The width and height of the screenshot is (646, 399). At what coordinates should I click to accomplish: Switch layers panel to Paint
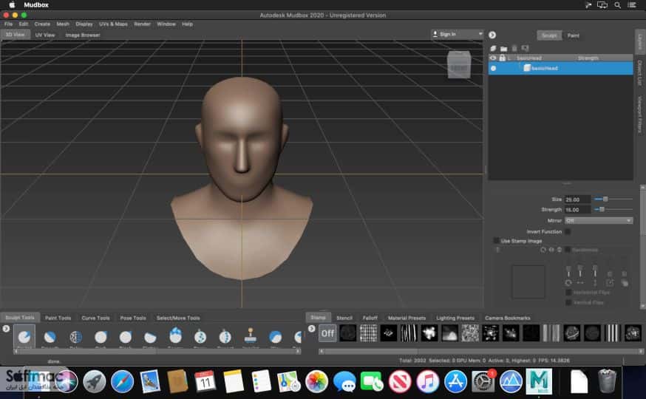pos(573,35)
